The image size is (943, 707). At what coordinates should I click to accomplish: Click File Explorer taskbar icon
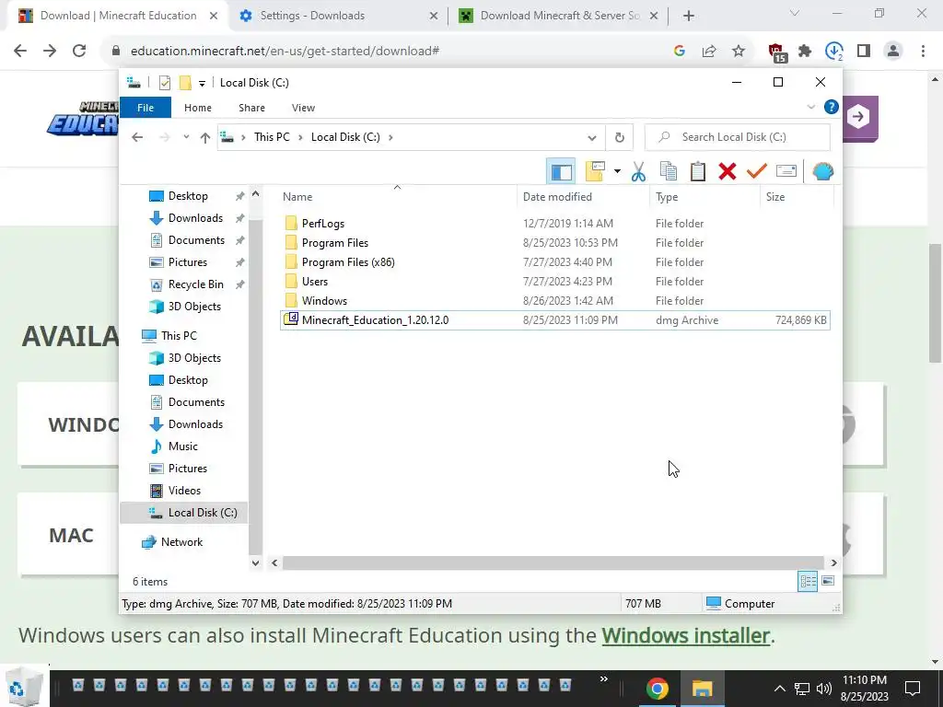(x=702, y=689)
